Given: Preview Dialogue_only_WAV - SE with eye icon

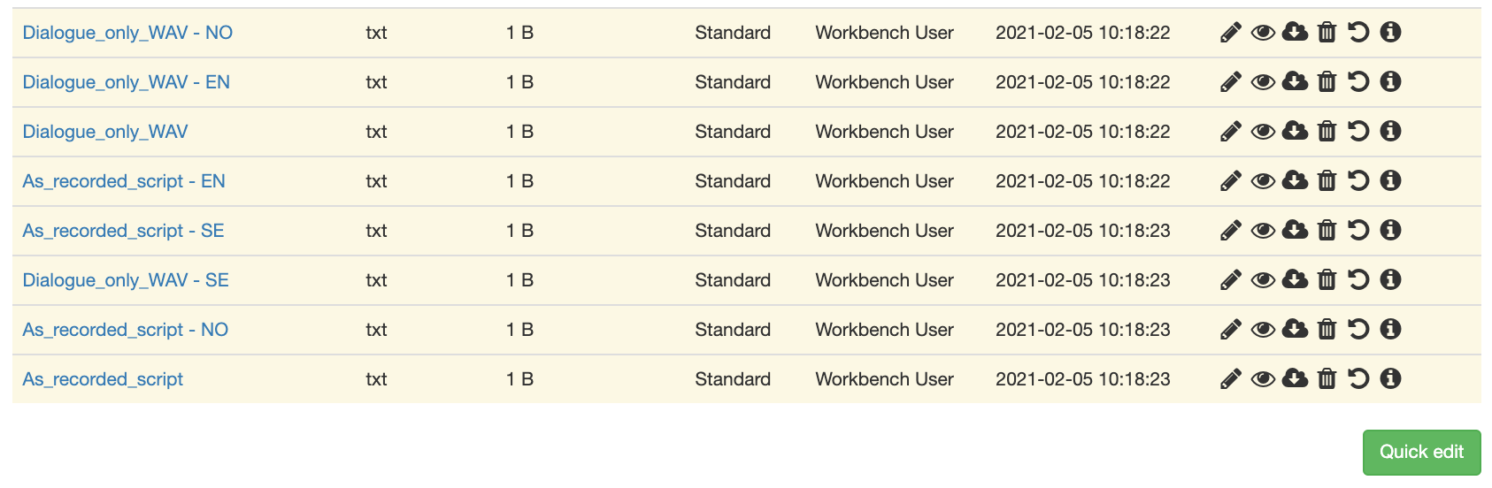Looking at the screenshot, I should click(x=1263, y=280).
